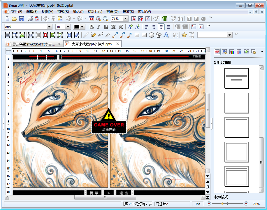Select the straight Line drawing tool
This screenshot has height=210, width=267.
86,35
